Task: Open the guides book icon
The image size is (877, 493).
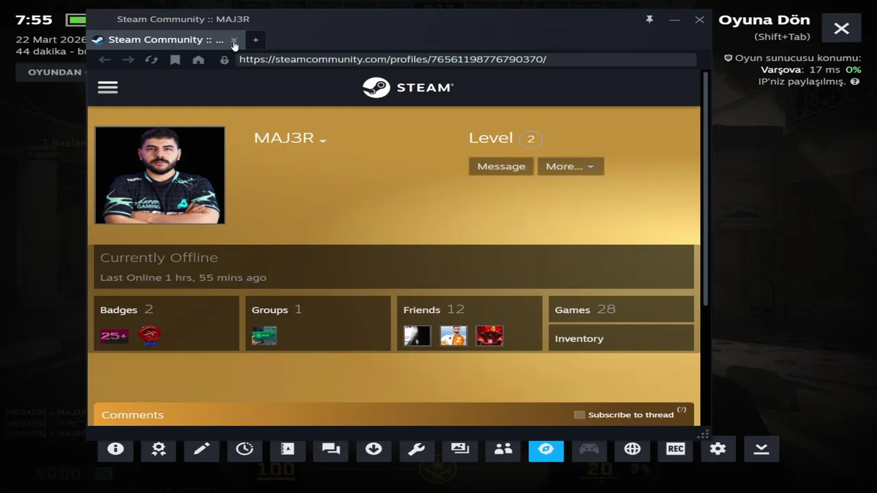Action: coord(287,448)
